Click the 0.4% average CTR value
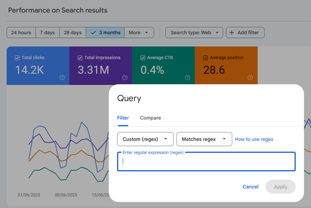Screen dimensions: 311x208 click(x=152, y=70)
